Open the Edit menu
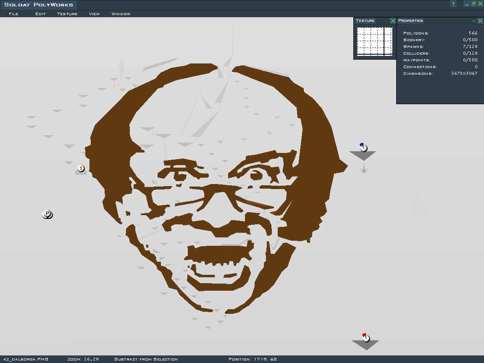 coord(40,14)
